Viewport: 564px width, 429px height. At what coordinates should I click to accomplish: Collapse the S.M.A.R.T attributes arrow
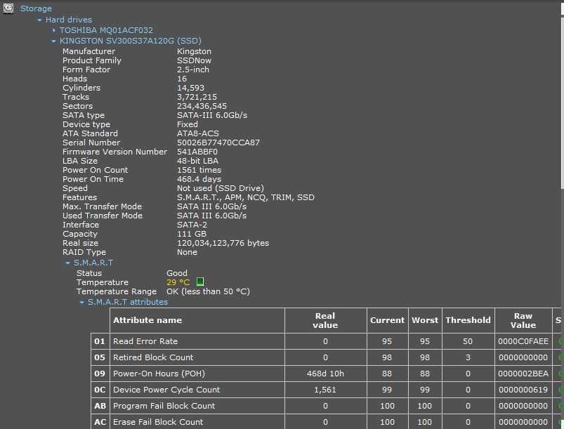click(81, 302)
